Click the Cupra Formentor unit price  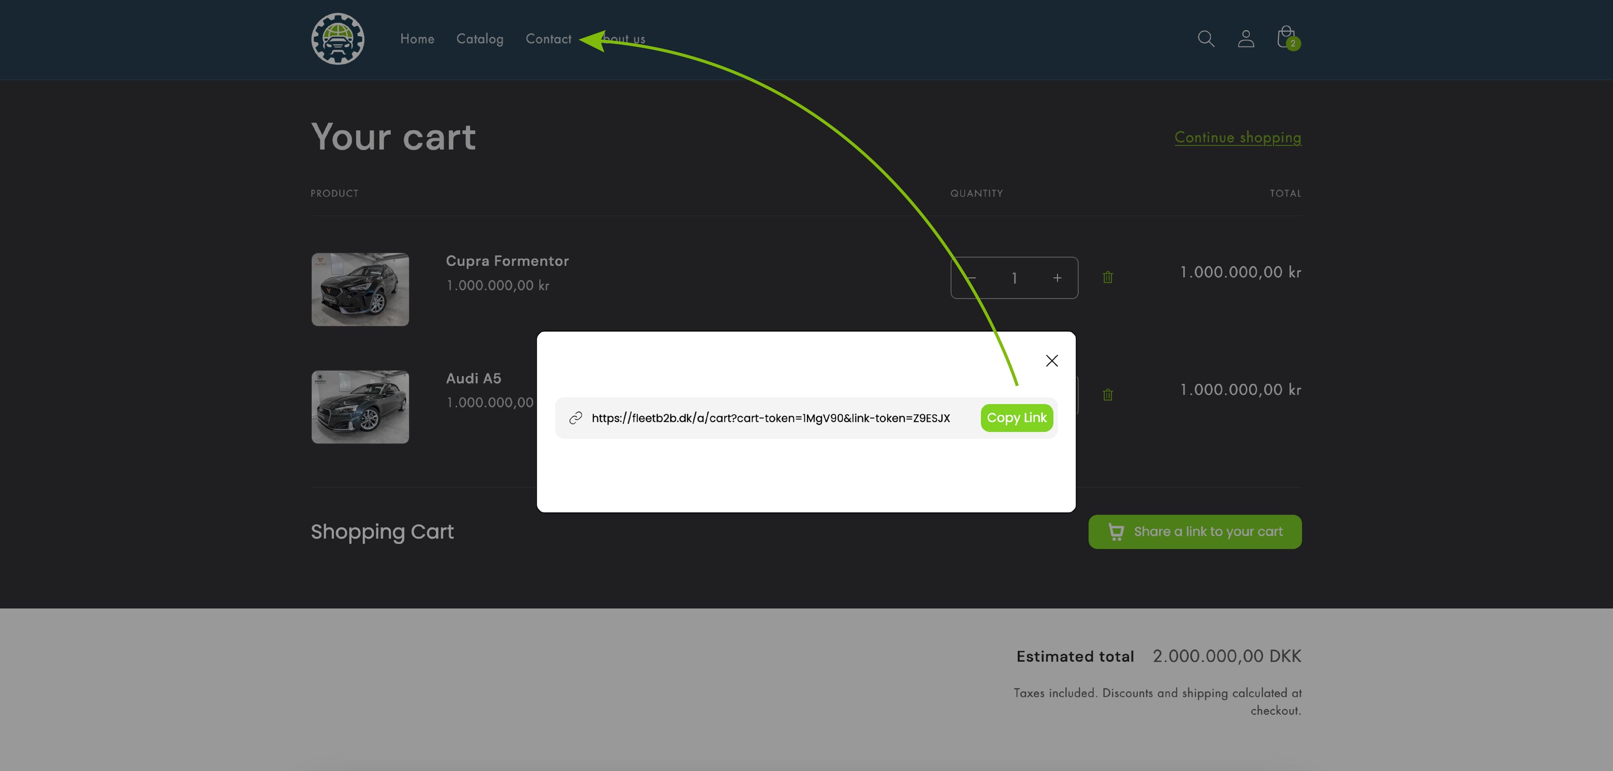(497, 285)
